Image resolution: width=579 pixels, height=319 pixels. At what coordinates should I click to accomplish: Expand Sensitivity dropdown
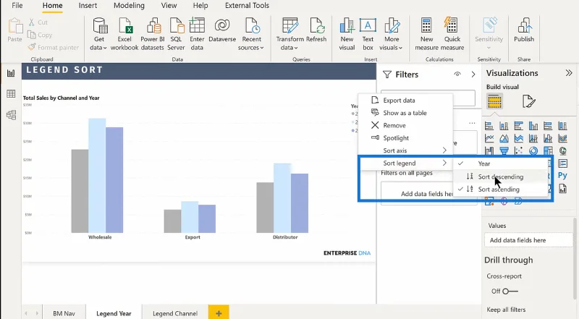pyautogui.click(x=489, y=48)
